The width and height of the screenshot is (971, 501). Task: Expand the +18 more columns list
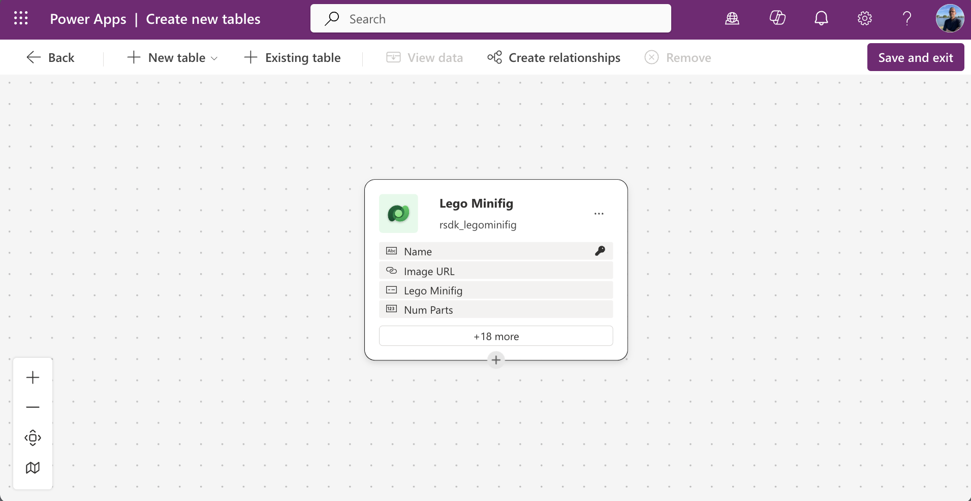[x=496, y=337]
